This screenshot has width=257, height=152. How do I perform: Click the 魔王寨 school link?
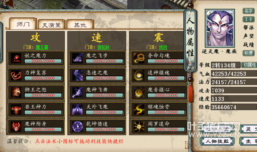pyautogui.click(x=42, y=47)
